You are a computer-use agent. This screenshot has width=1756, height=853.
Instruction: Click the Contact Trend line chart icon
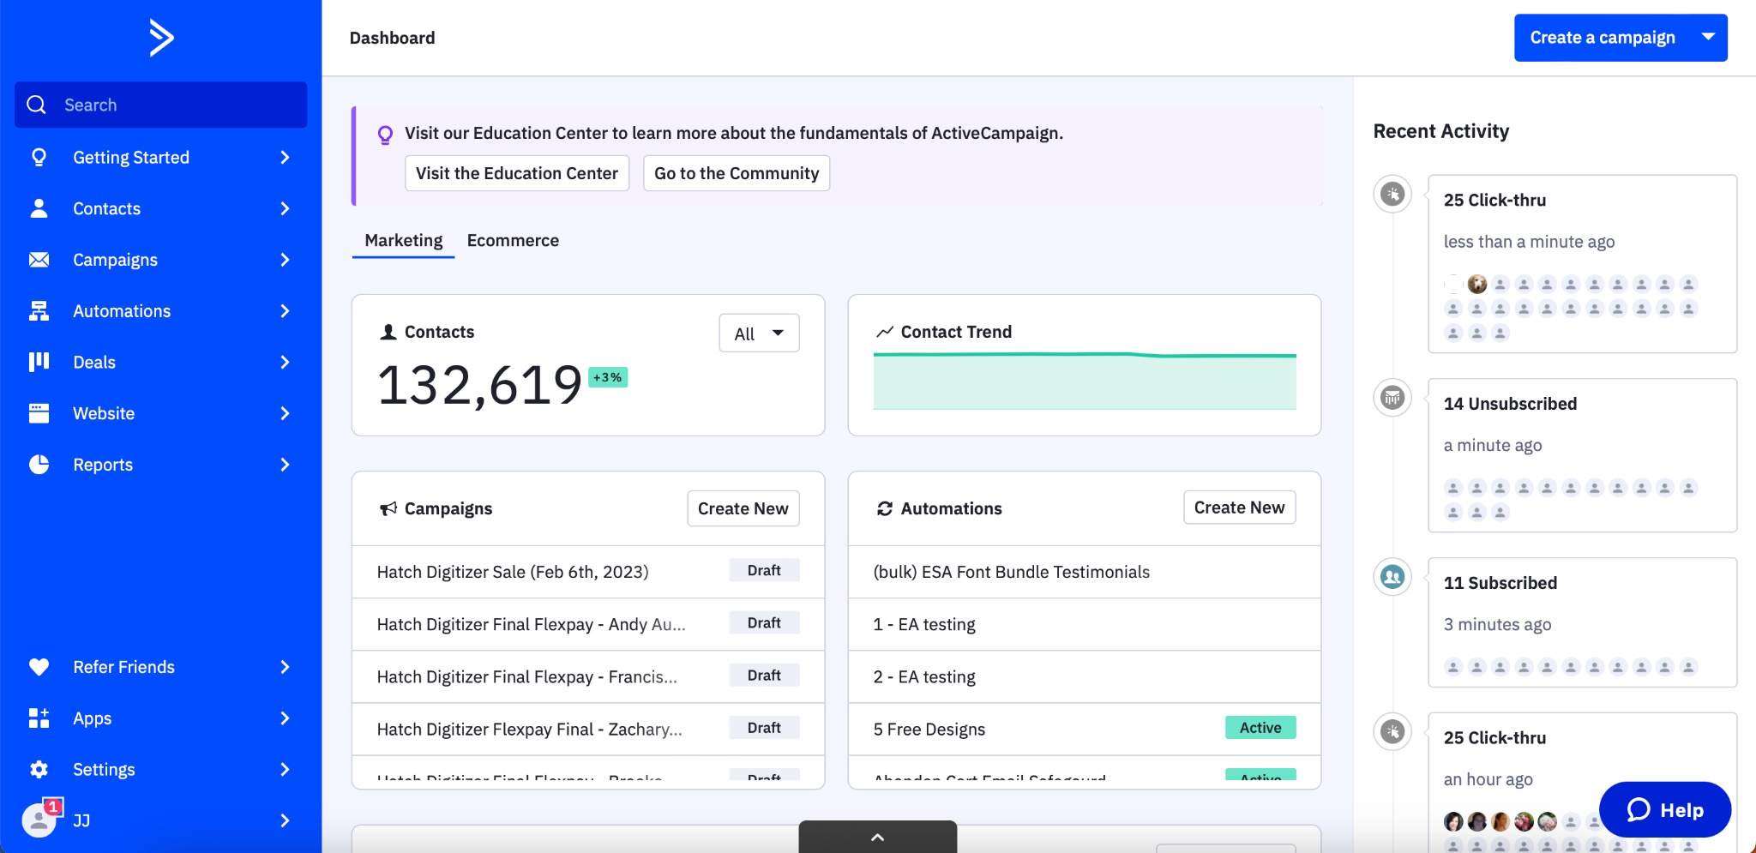[x=885, y=332]
